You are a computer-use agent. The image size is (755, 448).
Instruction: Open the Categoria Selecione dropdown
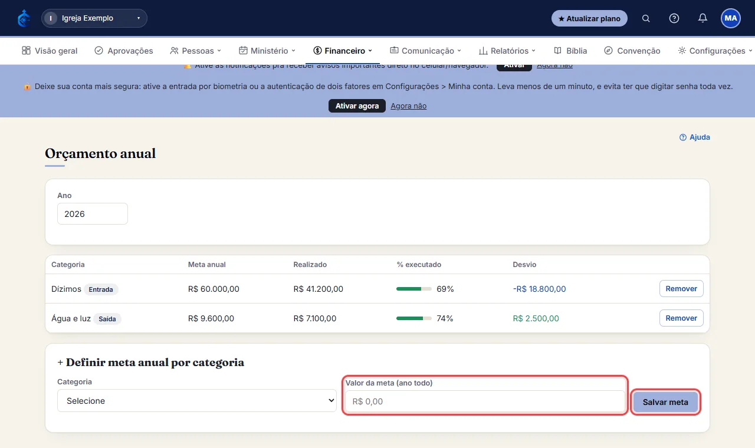click(x=197, y=401)
